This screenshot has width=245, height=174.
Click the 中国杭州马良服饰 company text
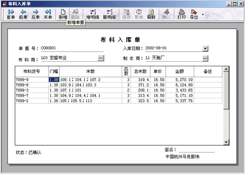182,157
